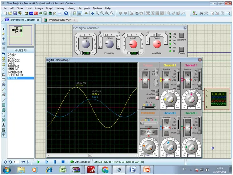This screenshot has height=175, width=233.
Task: Click the Channel C volts-per-division dial
Action: click(191, 99)
